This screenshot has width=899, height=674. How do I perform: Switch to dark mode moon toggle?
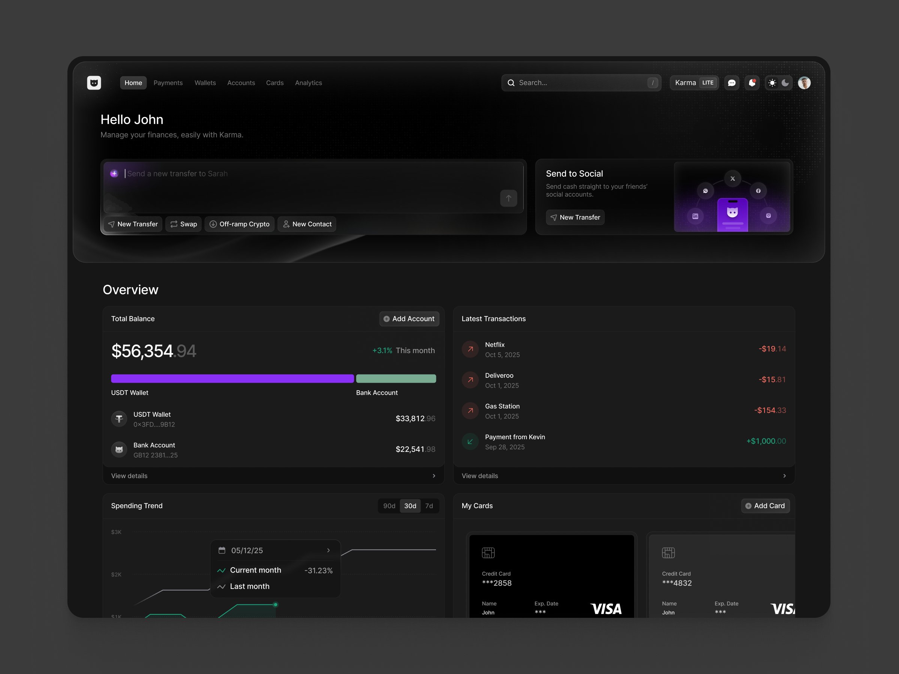pyautogui.click(x=785, y=83)
